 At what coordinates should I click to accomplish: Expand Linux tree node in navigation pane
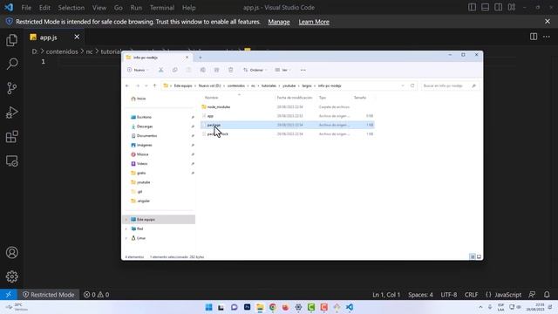126,238
